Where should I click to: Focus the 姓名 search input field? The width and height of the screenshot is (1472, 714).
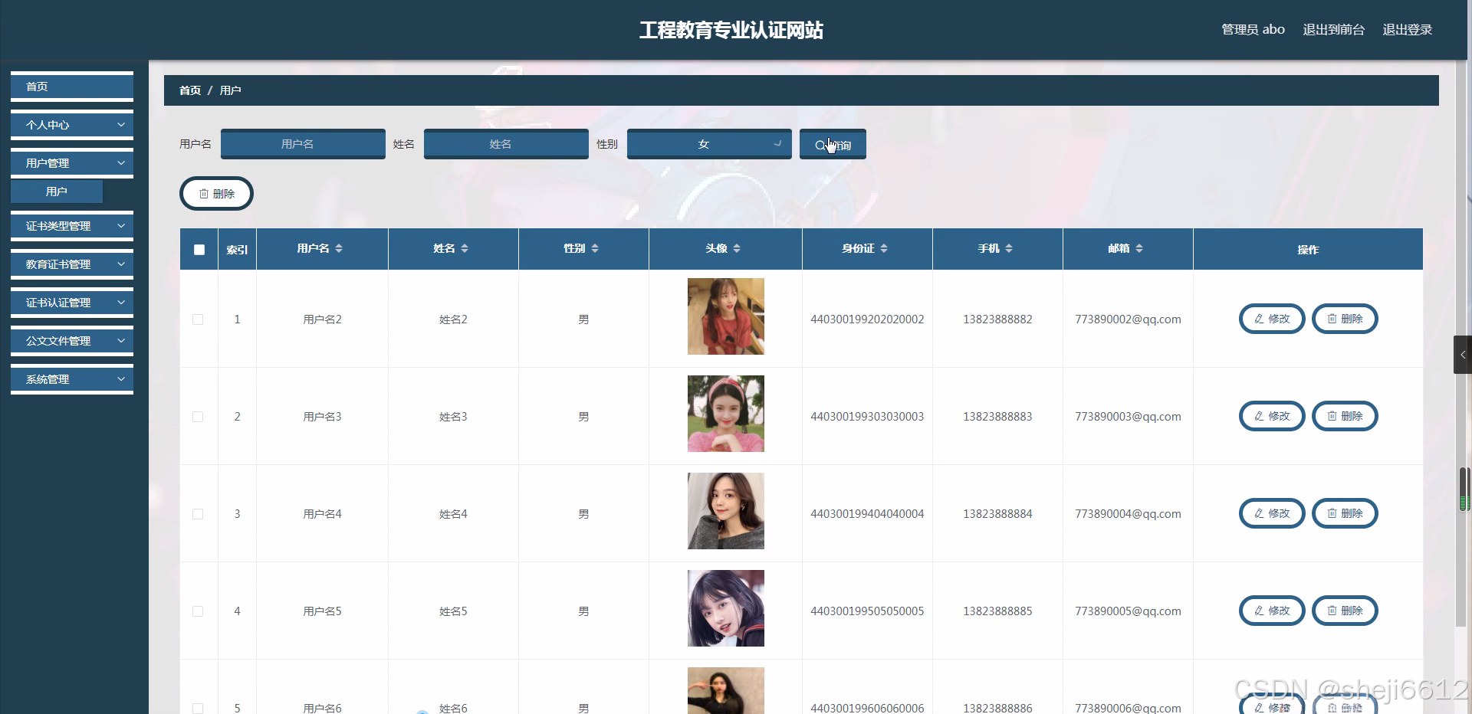pyautogui.click(x=506, y=144)
